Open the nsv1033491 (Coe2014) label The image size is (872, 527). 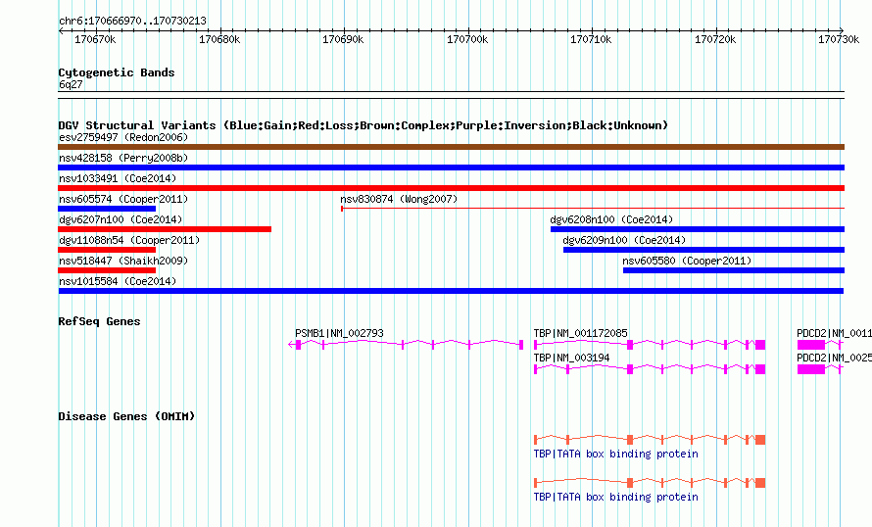click(118, 178)
